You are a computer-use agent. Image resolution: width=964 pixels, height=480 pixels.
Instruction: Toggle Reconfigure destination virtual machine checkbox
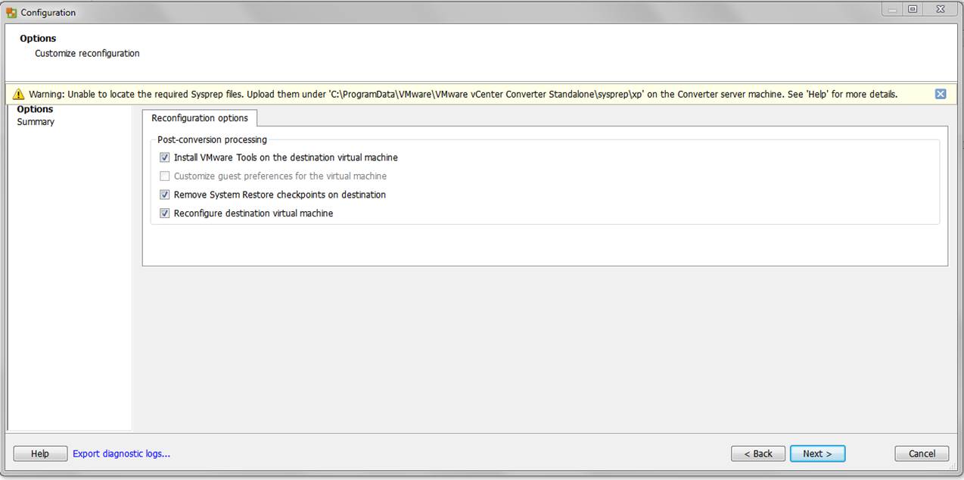coord(165,214)
